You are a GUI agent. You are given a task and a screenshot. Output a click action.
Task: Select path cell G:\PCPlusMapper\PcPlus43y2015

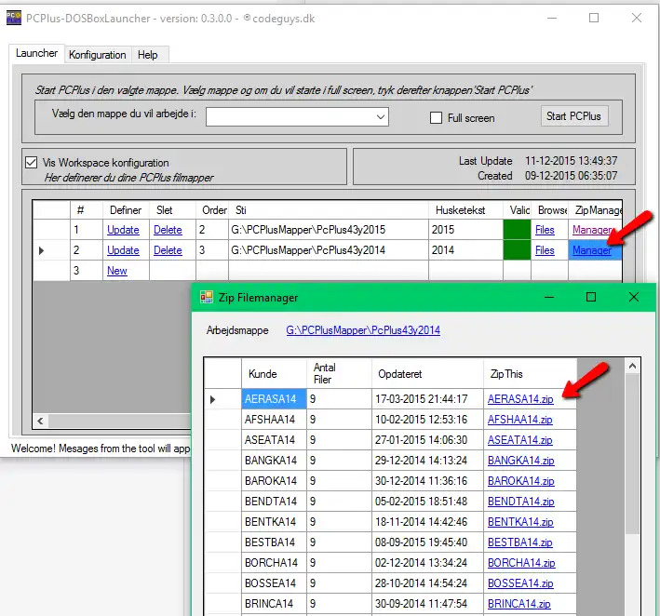tap(329, 230)
